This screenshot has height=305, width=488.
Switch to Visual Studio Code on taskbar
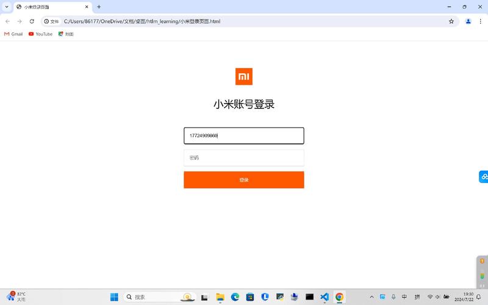pos(325,297)
